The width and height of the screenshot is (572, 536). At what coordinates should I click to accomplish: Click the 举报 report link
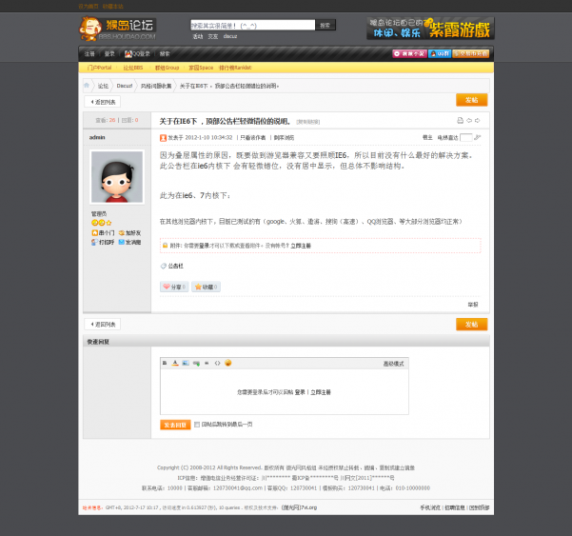click(473, 305)
